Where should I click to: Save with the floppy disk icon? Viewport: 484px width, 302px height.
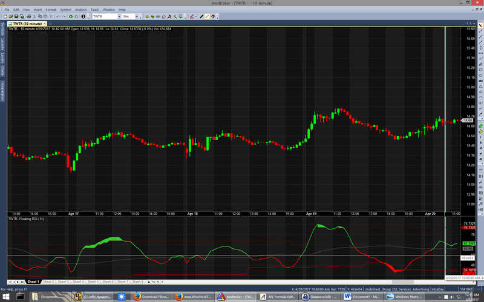click(16, 16)
